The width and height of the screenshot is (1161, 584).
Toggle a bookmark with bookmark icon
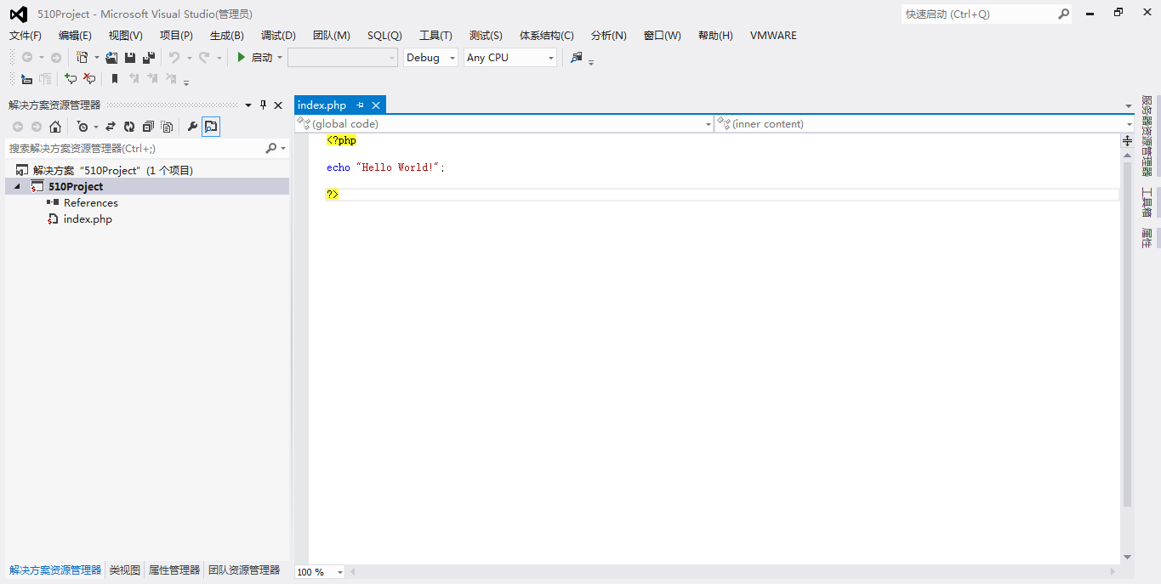[x=115, y=78]
